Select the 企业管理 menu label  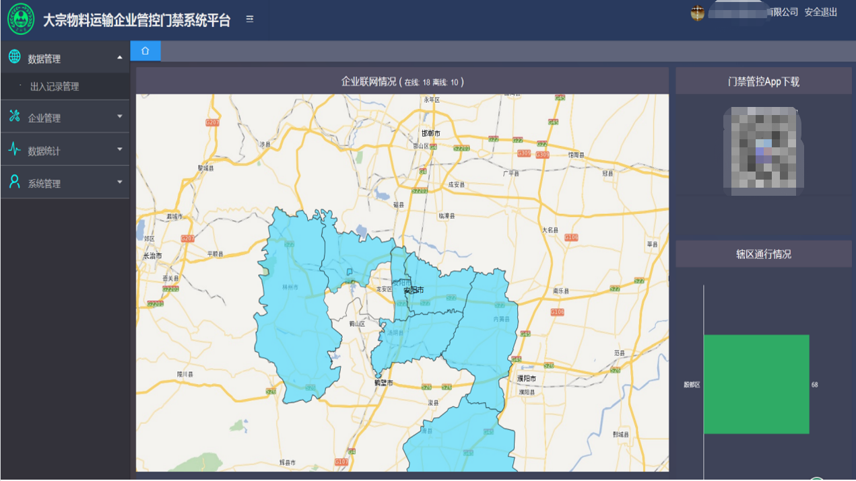click(44, 118)
